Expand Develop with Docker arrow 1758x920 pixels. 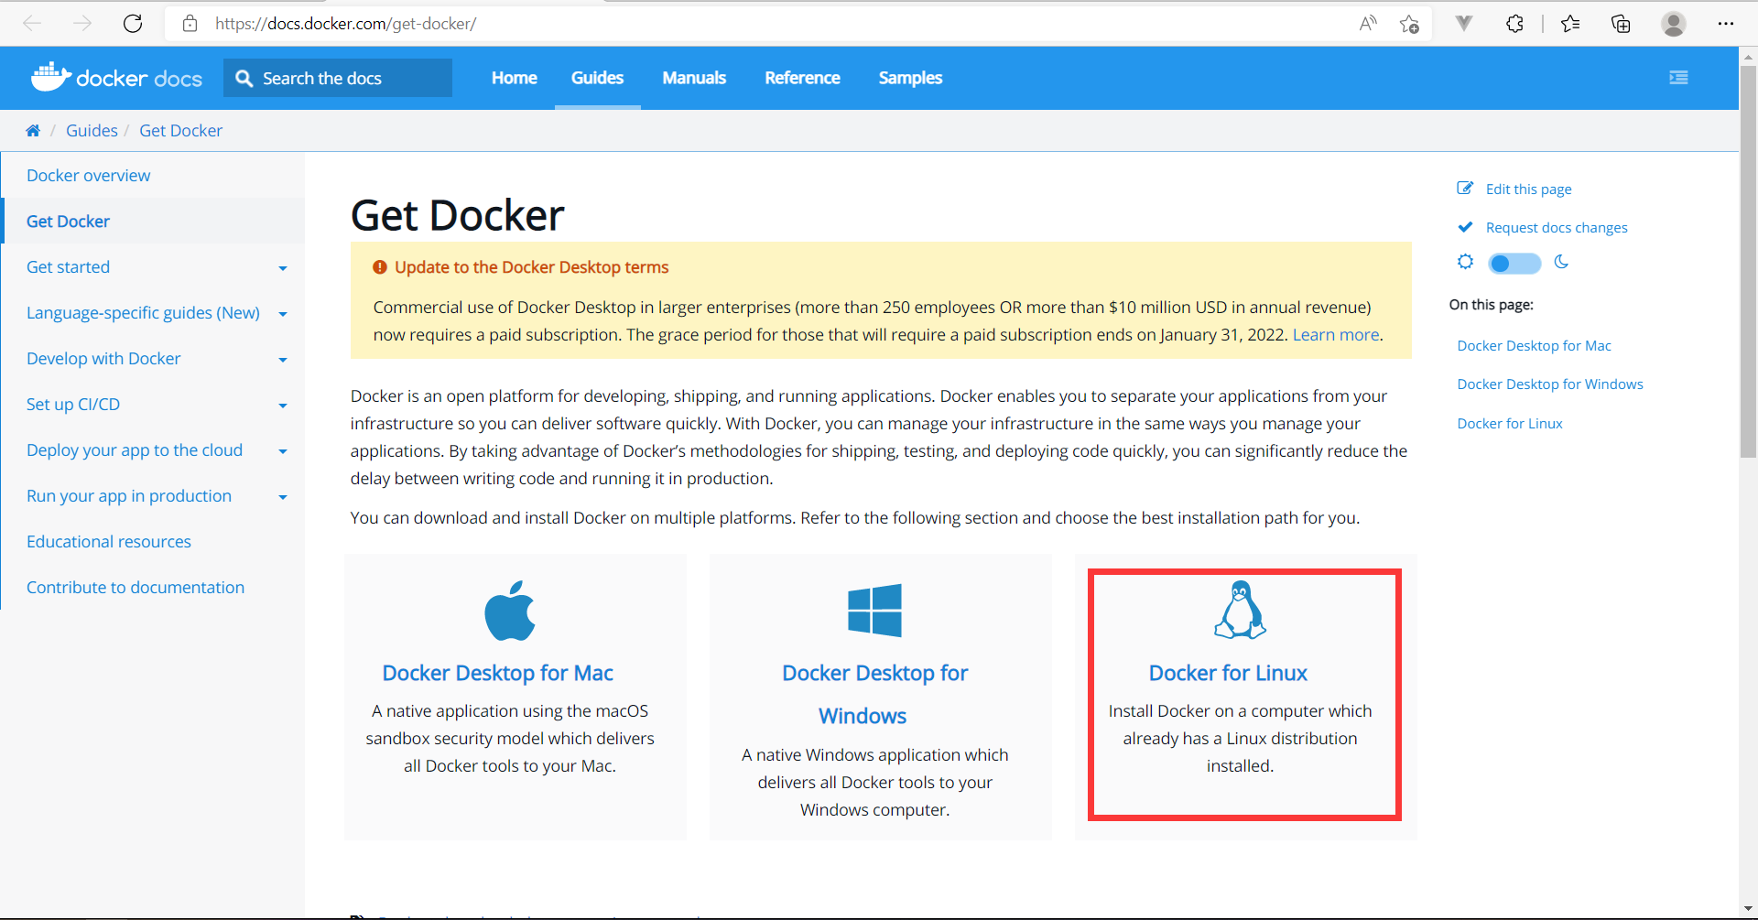pyautogui.click(x=283, y=360)
